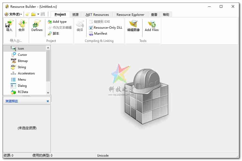242x161 pixels.
Task: Open the 帮助 (Help) tab
Action: pyautogui.click(x=166, y=14)
